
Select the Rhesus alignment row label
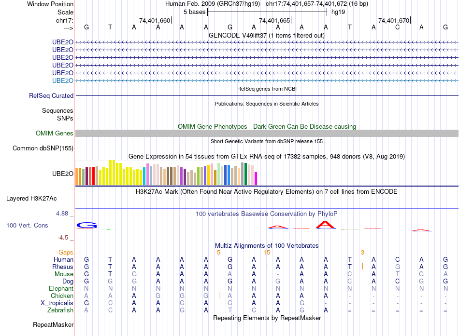63,267
